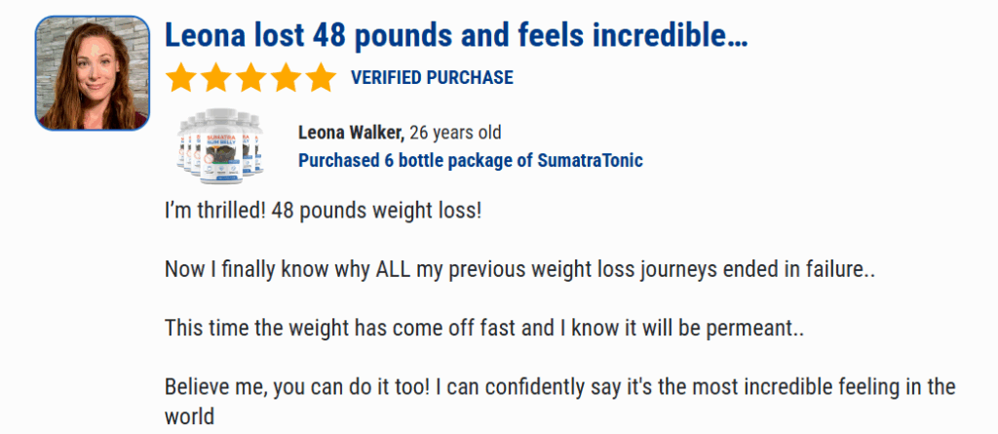Click the sentence about previous weight loss journeys
998x434 pixels.
[520, 269]
